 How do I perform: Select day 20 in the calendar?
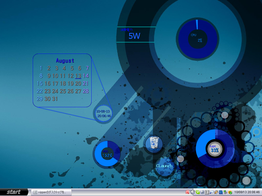[x=78, y=83]
